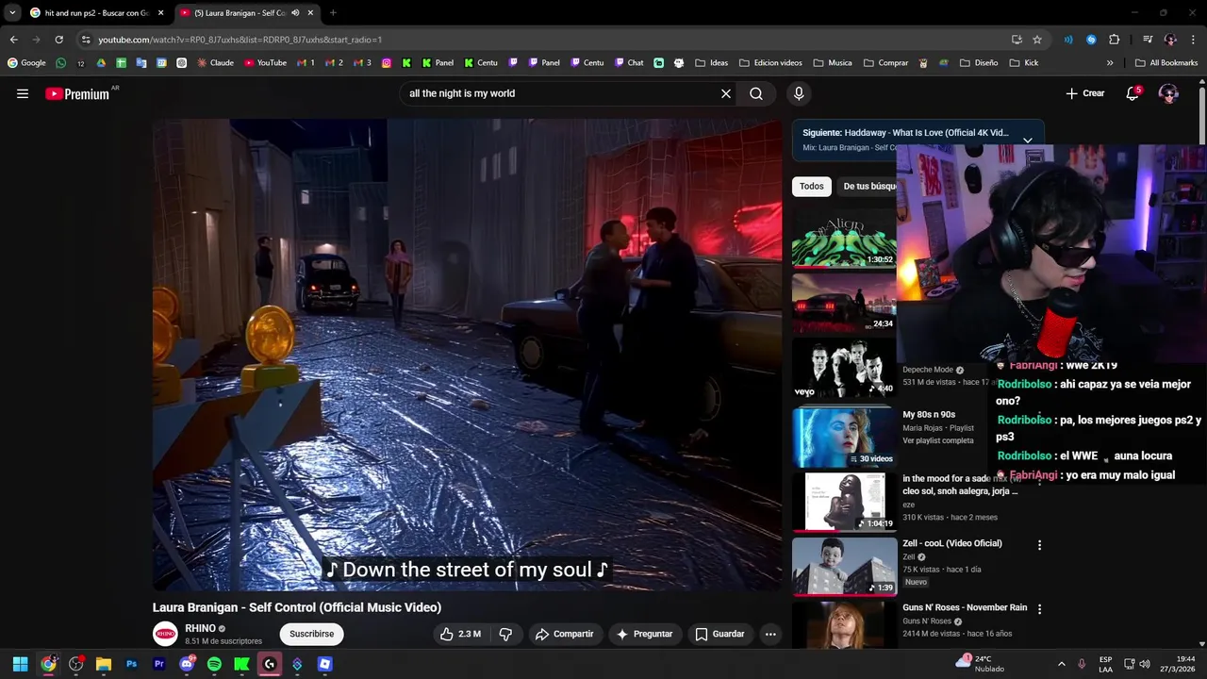Open options menu for the Zell video
1207x679 pixels.
coord(1039,545)
